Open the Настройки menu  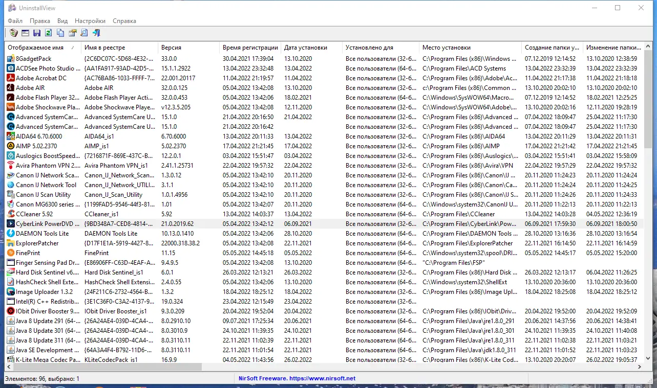pyautogui.click(x=90, y=21)
